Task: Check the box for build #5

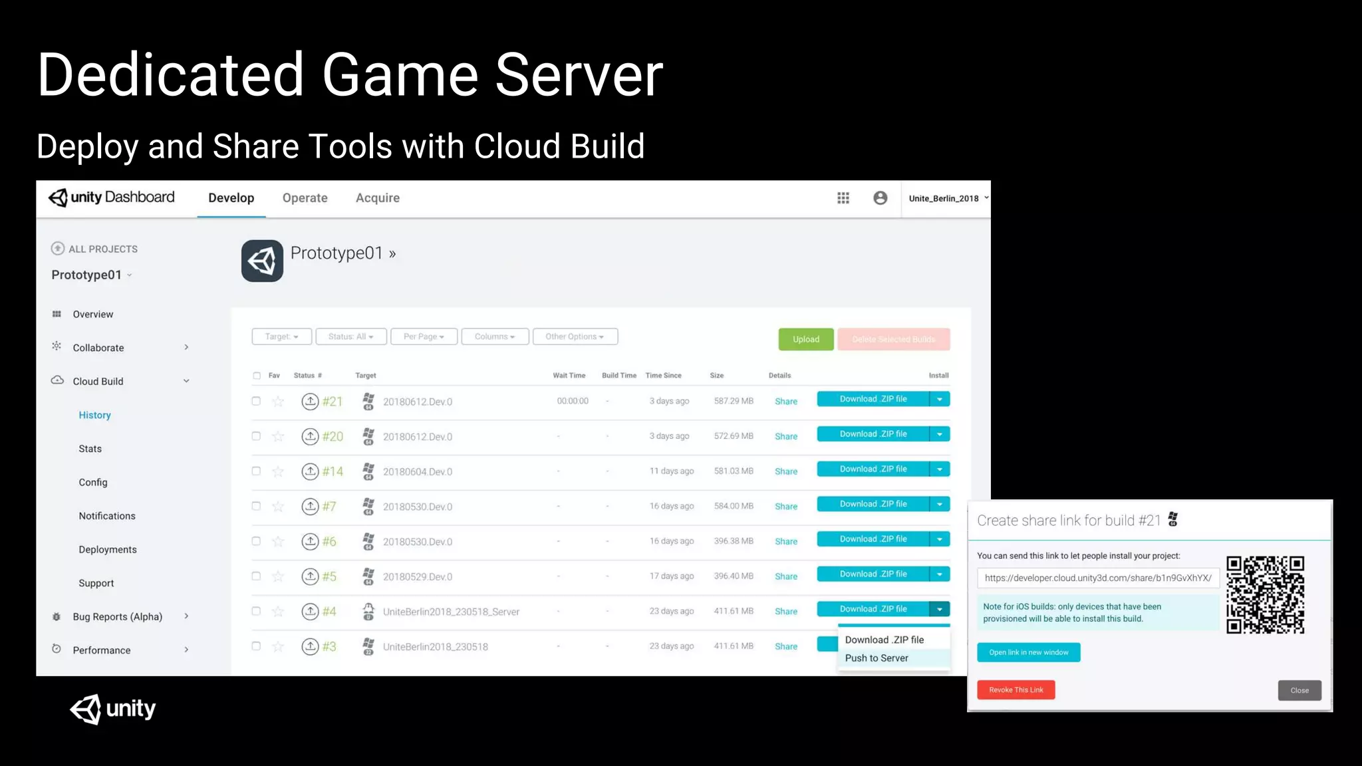Action: 256,576
